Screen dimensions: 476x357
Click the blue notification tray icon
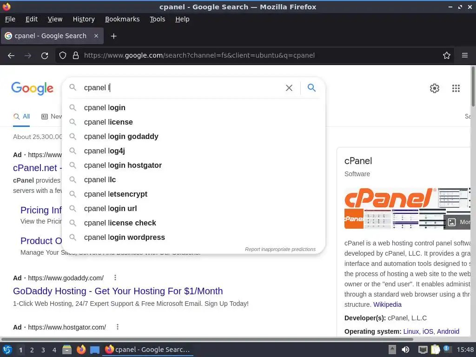[x=447, y=349]
